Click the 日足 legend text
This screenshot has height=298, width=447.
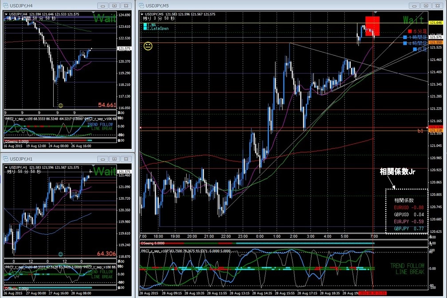pos(423,49)
